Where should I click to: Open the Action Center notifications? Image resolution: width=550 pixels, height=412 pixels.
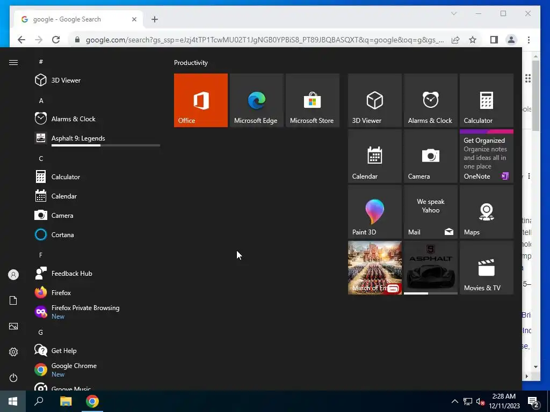tap(533, 401)
